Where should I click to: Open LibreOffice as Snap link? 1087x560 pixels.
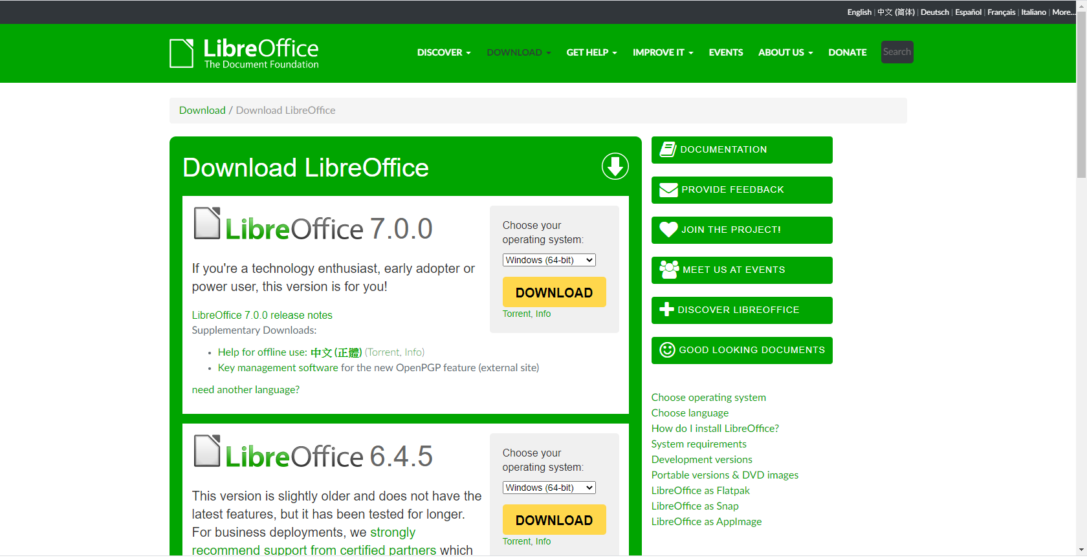[695, 506]
